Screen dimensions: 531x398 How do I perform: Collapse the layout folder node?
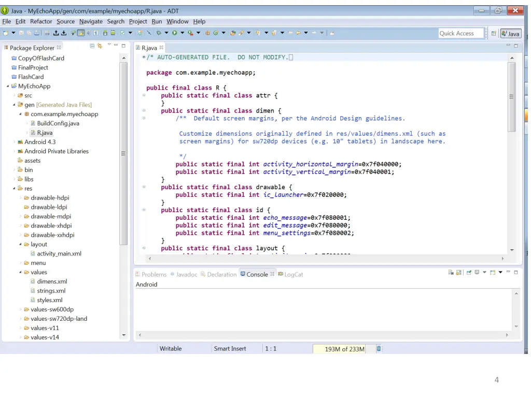point(20,245)
